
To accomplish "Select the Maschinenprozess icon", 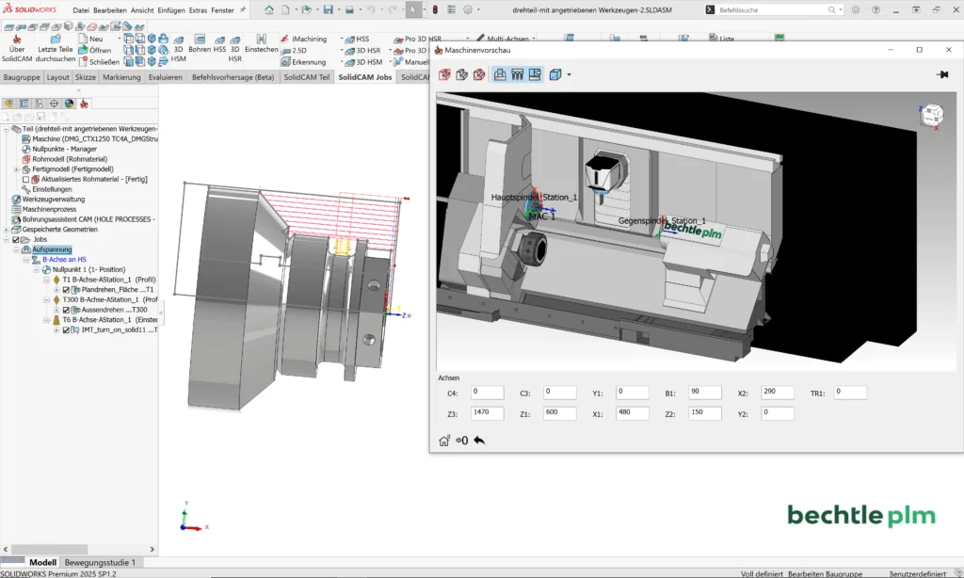I will pyautogui.click(x=15, y=211).
